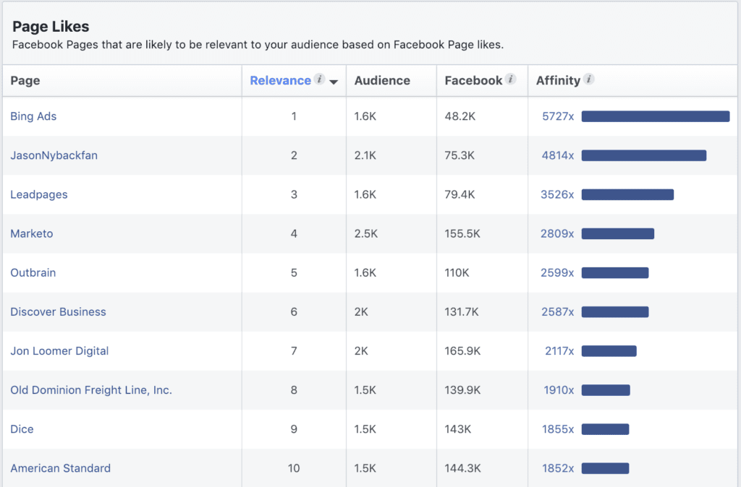Open the JasonNybackfan page link

54,155
